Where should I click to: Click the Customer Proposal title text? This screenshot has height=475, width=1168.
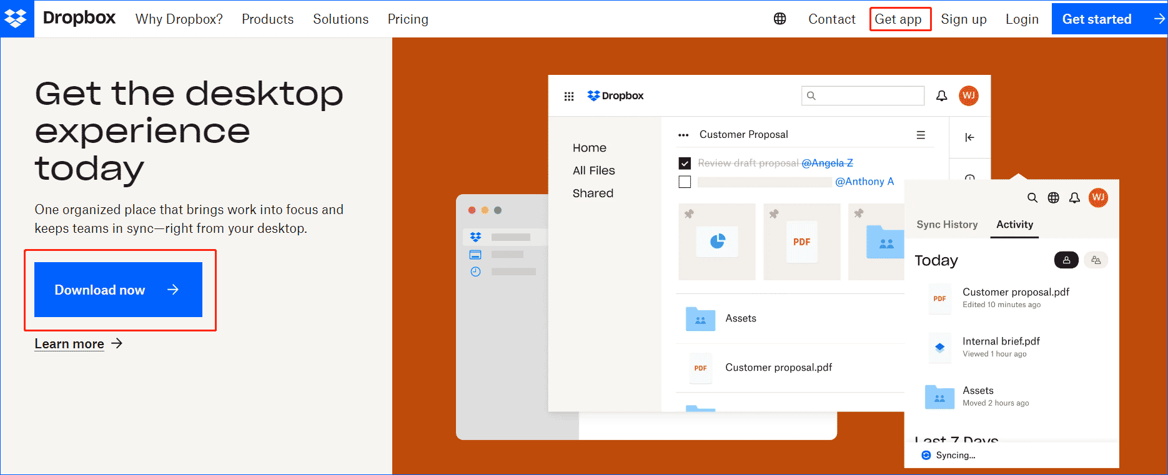[x=743, y=135]
